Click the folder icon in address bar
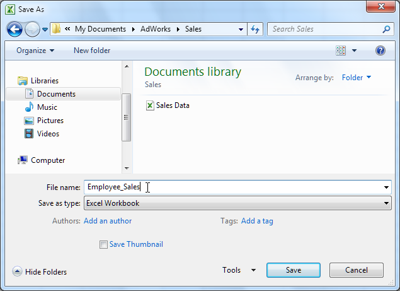400x291 pixels. (x=56, y=28)
